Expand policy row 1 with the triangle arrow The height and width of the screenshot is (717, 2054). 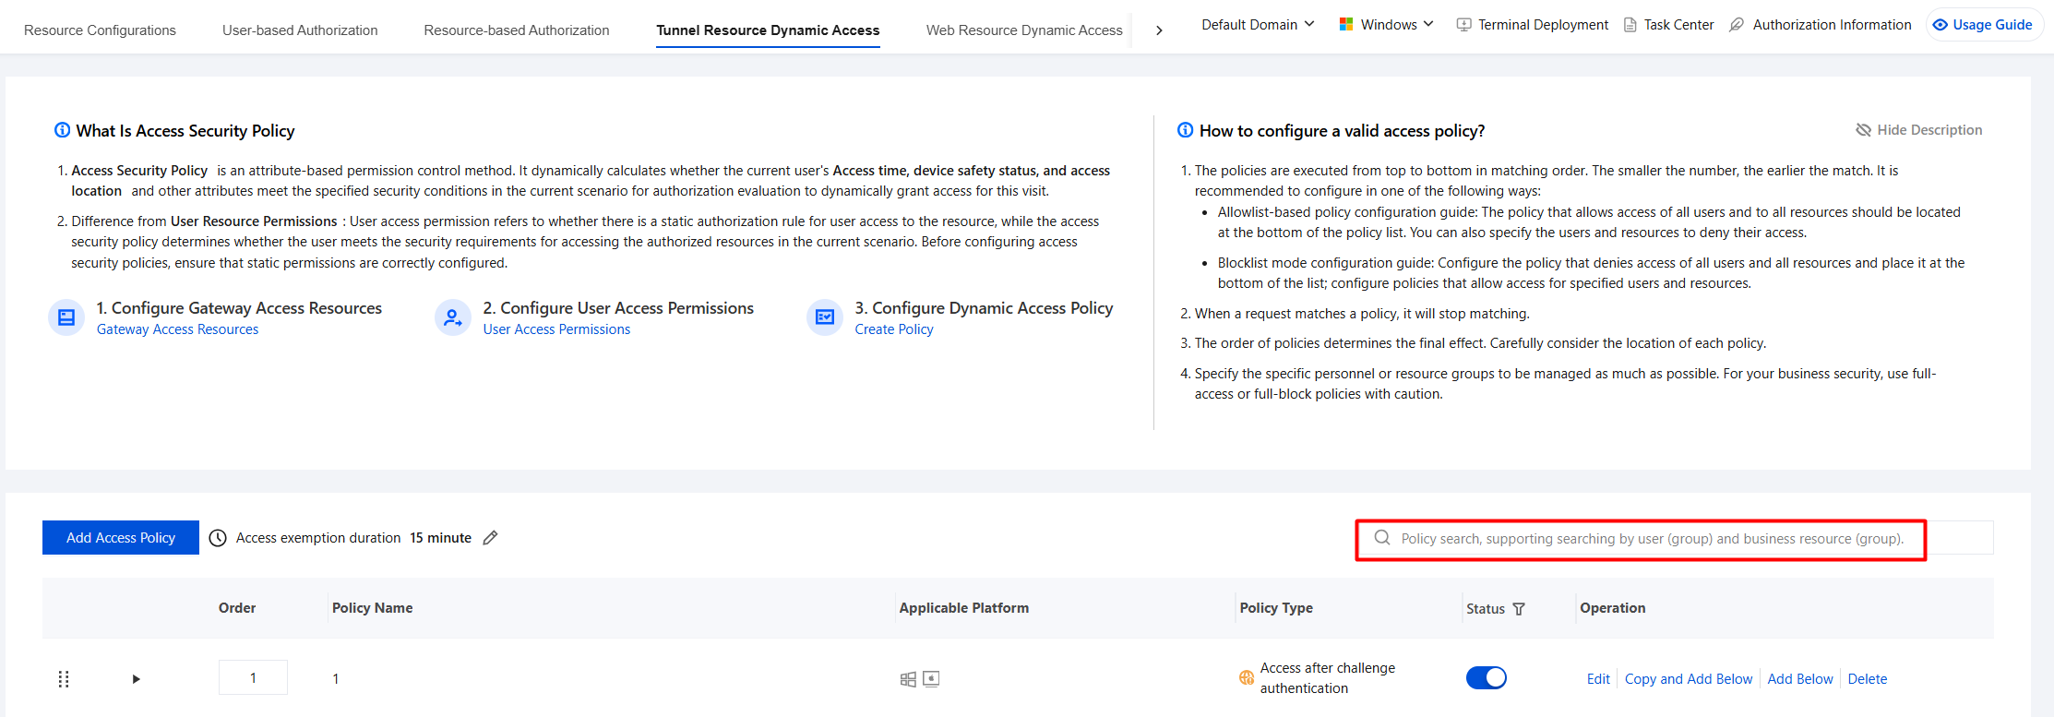pos(137,679)
